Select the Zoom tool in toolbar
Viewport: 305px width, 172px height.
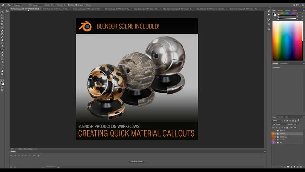pyautogui.click(x=2, y=75)
